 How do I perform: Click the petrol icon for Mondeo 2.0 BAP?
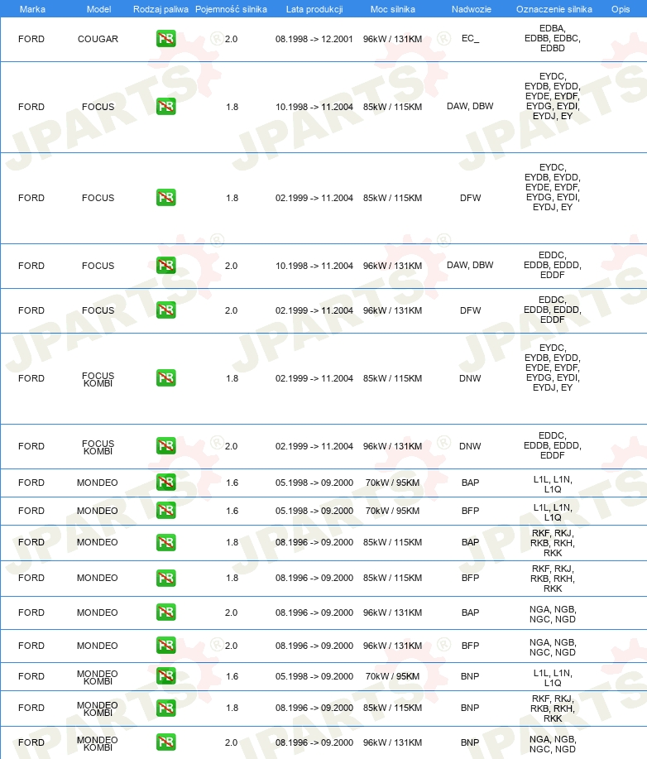[166, 612]
